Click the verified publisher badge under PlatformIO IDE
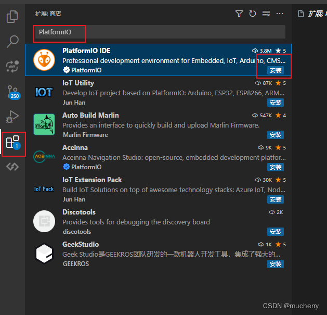This screenshot has height=315, width=327. (67, 70)
